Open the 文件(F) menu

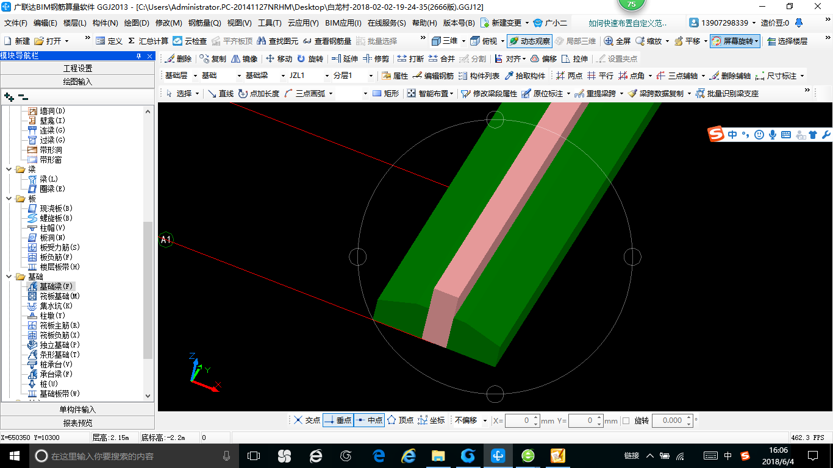coord(16,23)
